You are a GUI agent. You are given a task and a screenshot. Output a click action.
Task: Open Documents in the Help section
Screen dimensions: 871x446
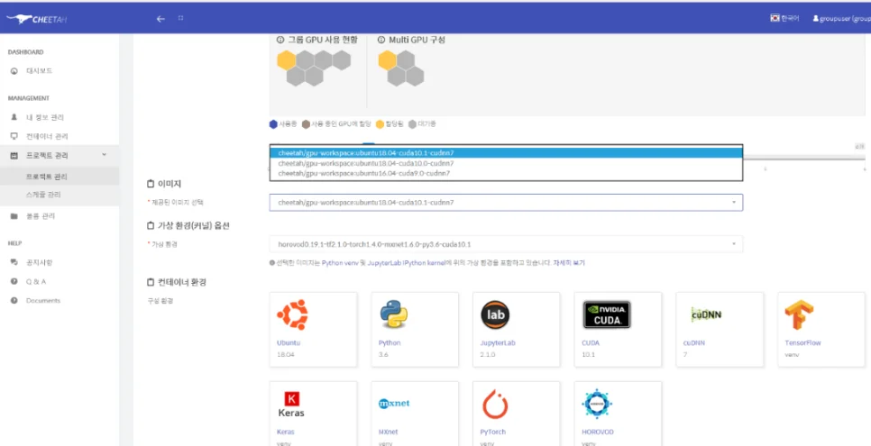pos(43,300)
